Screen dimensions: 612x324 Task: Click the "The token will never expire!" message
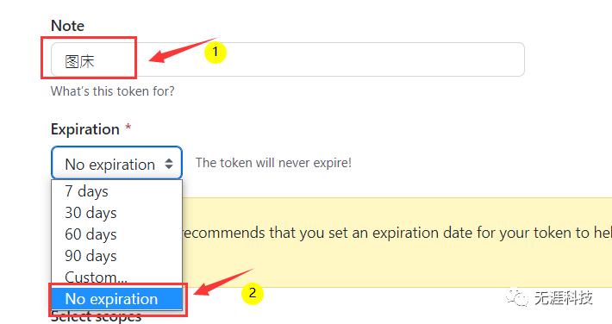[x=273, y=163]
